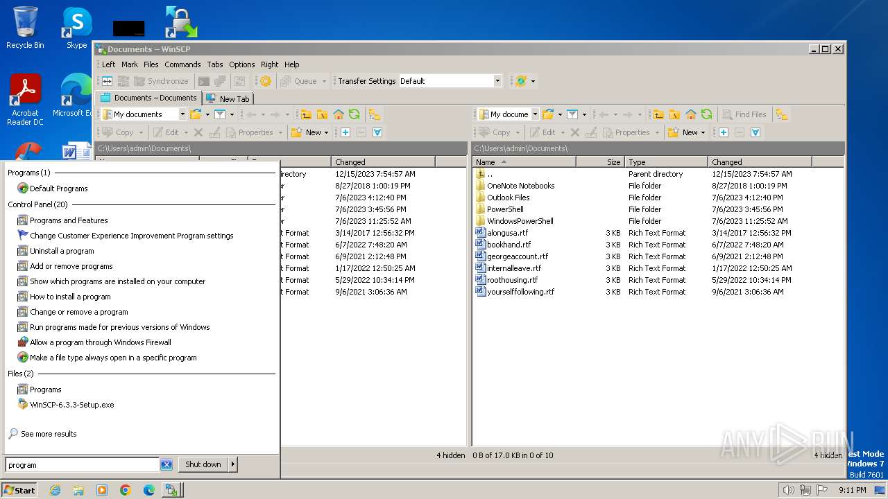
Task: Open Default Programs search result
Action: coord(58,189)
